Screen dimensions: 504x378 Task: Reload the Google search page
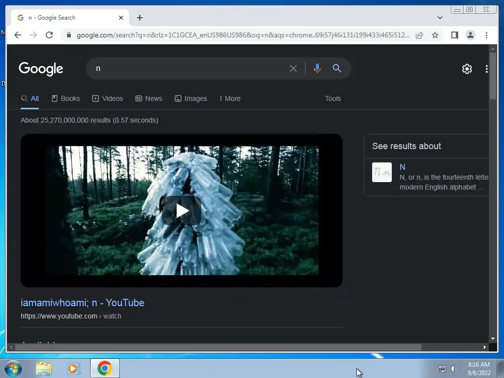pos(49,35)
